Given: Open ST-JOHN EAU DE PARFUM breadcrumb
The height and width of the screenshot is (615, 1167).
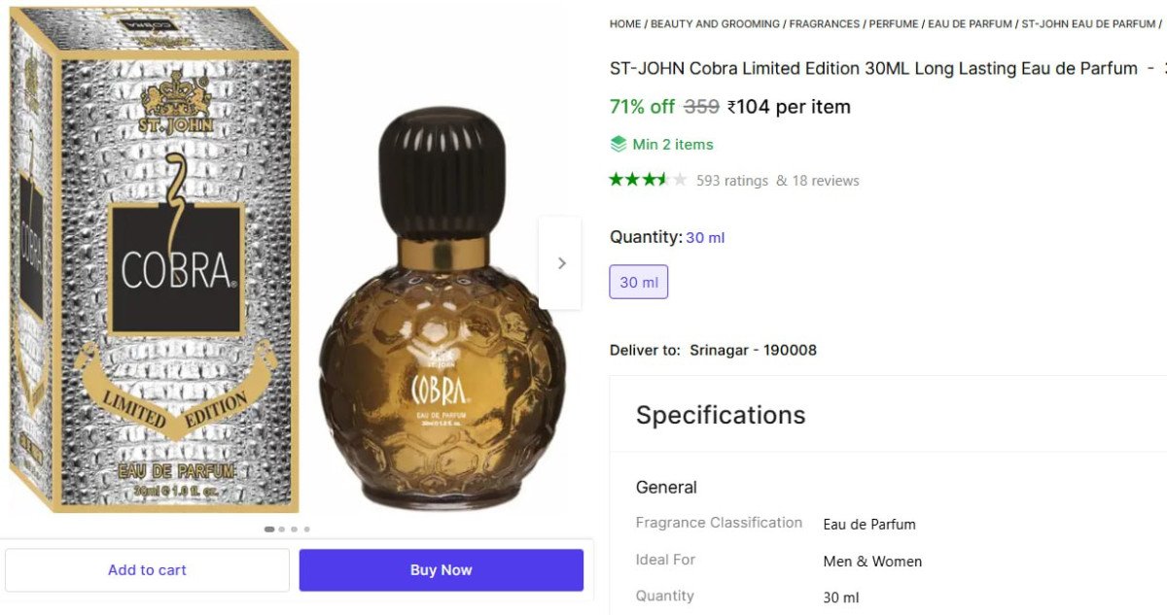Looking at the screenshot, I should (1088, 23).
